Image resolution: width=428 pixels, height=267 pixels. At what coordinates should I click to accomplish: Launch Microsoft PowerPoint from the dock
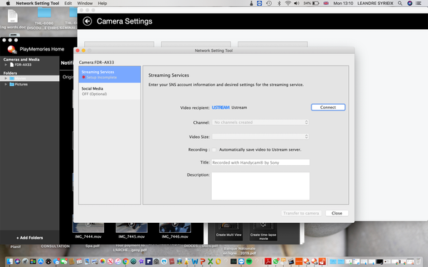203,261
